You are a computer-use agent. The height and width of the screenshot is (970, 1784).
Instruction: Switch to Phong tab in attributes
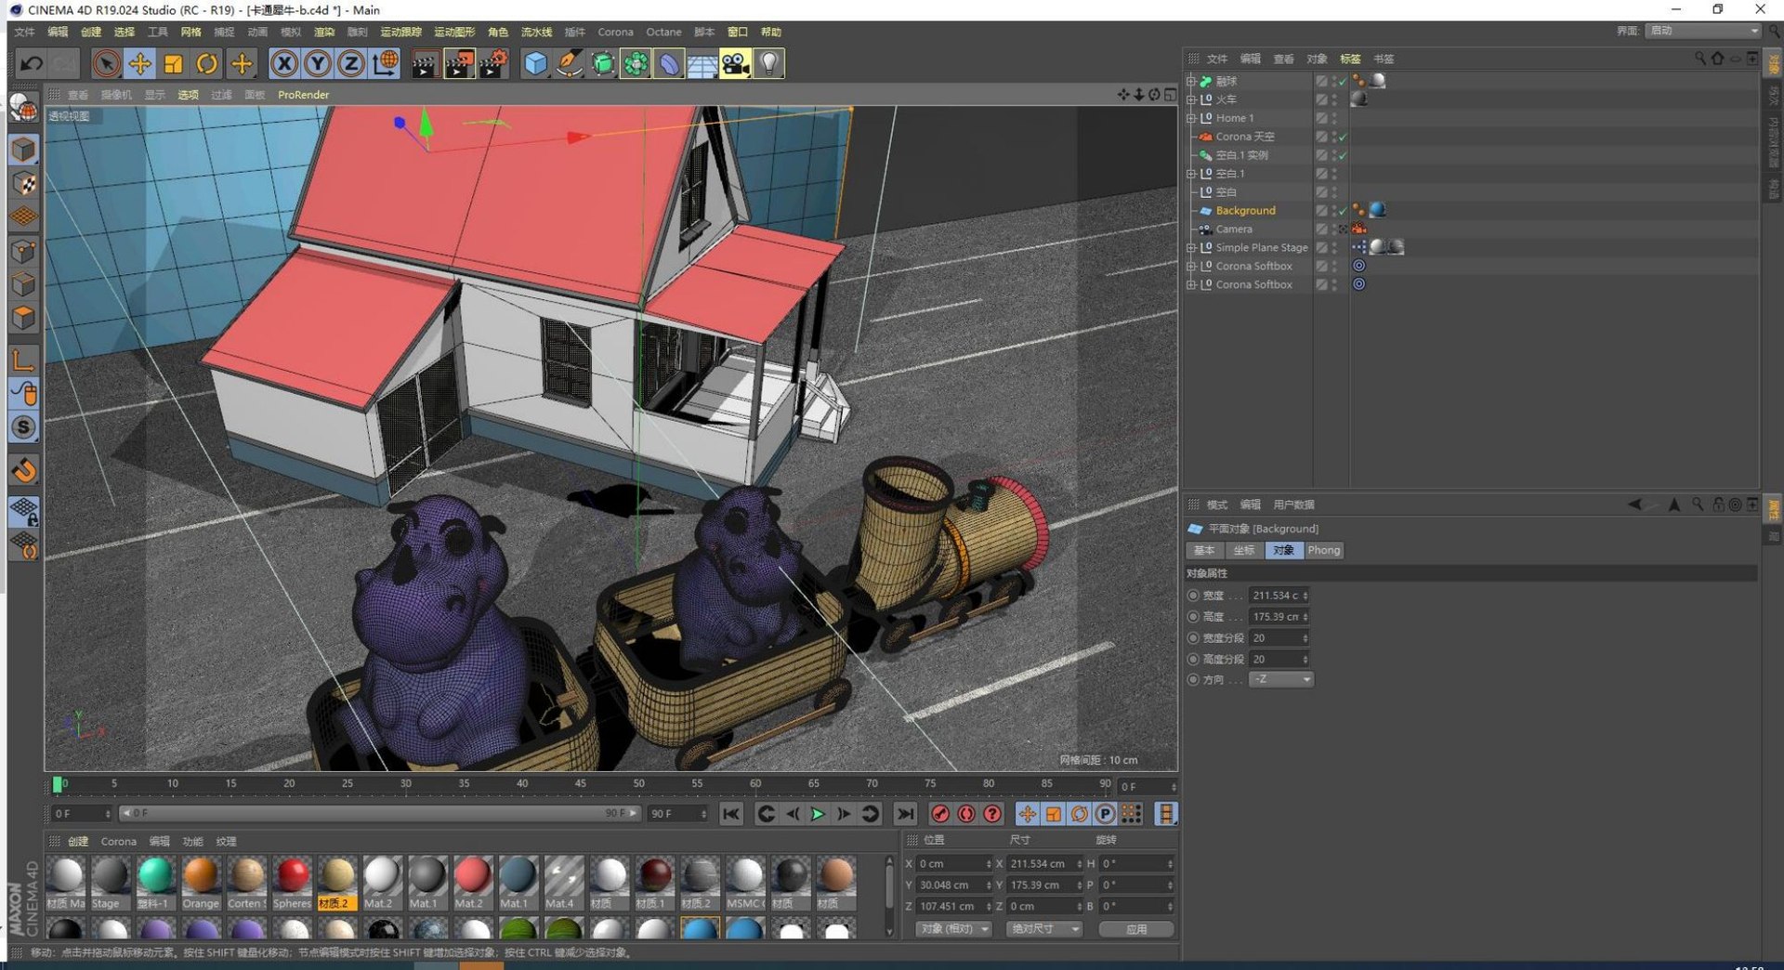(x=1323, y=550)
